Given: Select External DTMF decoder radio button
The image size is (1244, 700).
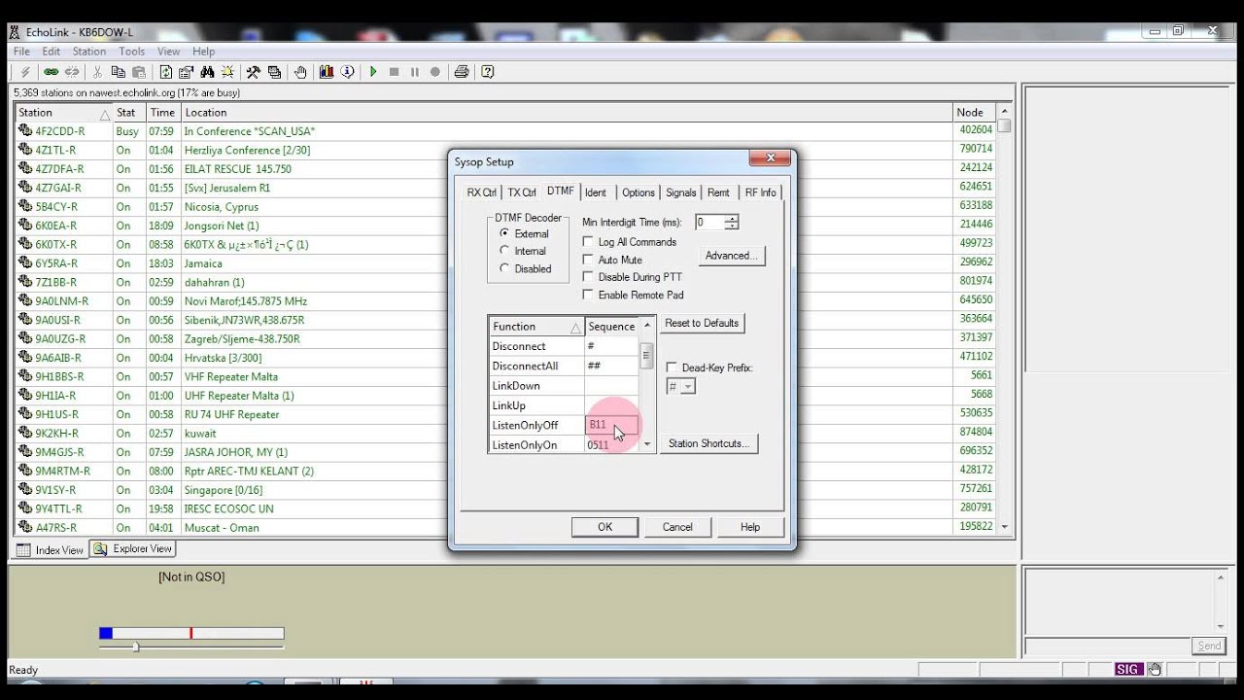Looking at the screenshot, I should click(503, 233).
